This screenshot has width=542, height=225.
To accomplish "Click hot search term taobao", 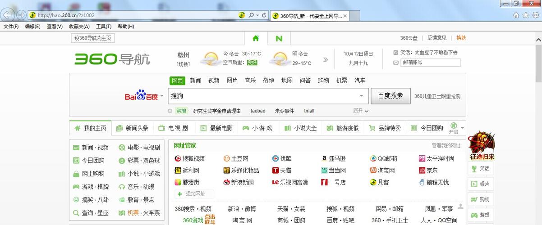I will click(x=258, y=111).
